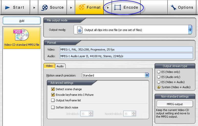Switch to the Audio tab
The height and width of the screenshot is (126, 198).
pyautogui.click(x=60, y=66)
